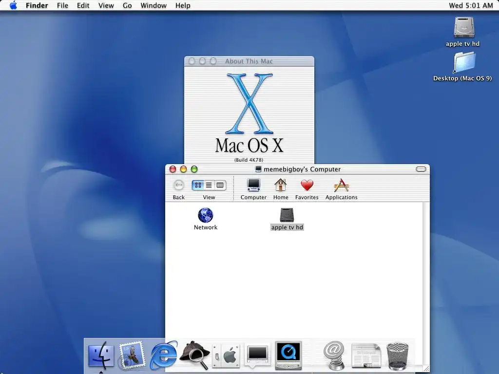Image resolution: width=499 pixels, height=374 pixels.
Task: Open the Help menu
Action: (x=183, y=5)
